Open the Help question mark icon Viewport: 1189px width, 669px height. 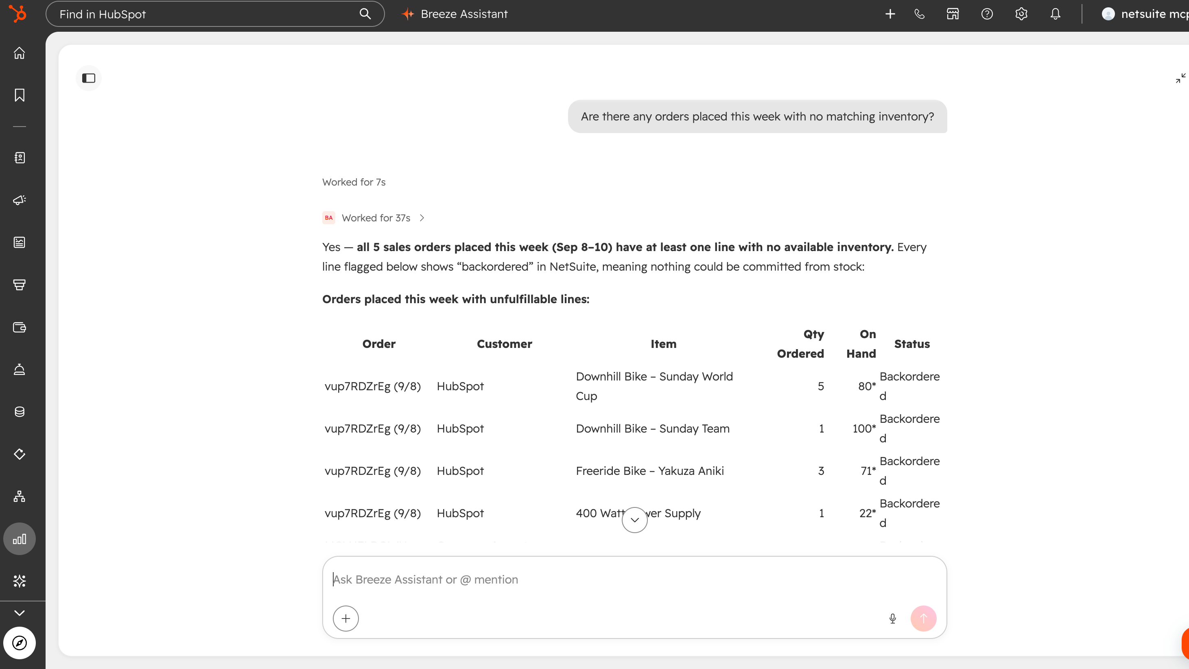click(987, 14)
